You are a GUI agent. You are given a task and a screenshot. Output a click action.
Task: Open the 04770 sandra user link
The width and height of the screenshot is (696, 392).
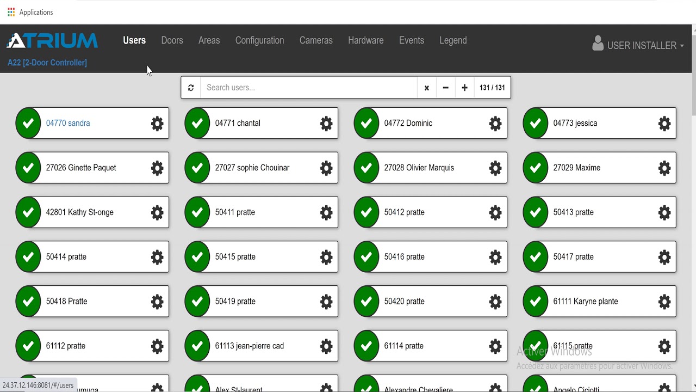(68, 123)
